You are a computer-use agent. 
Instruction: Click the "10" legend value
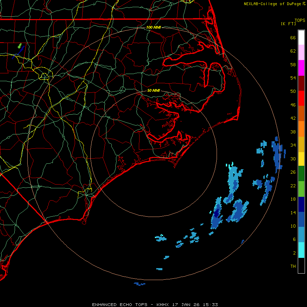[x=293, y=226]
